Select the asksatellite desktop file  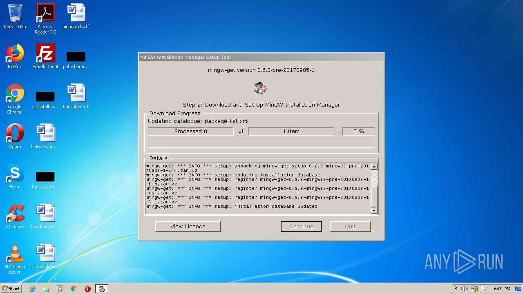coord(45,100)
